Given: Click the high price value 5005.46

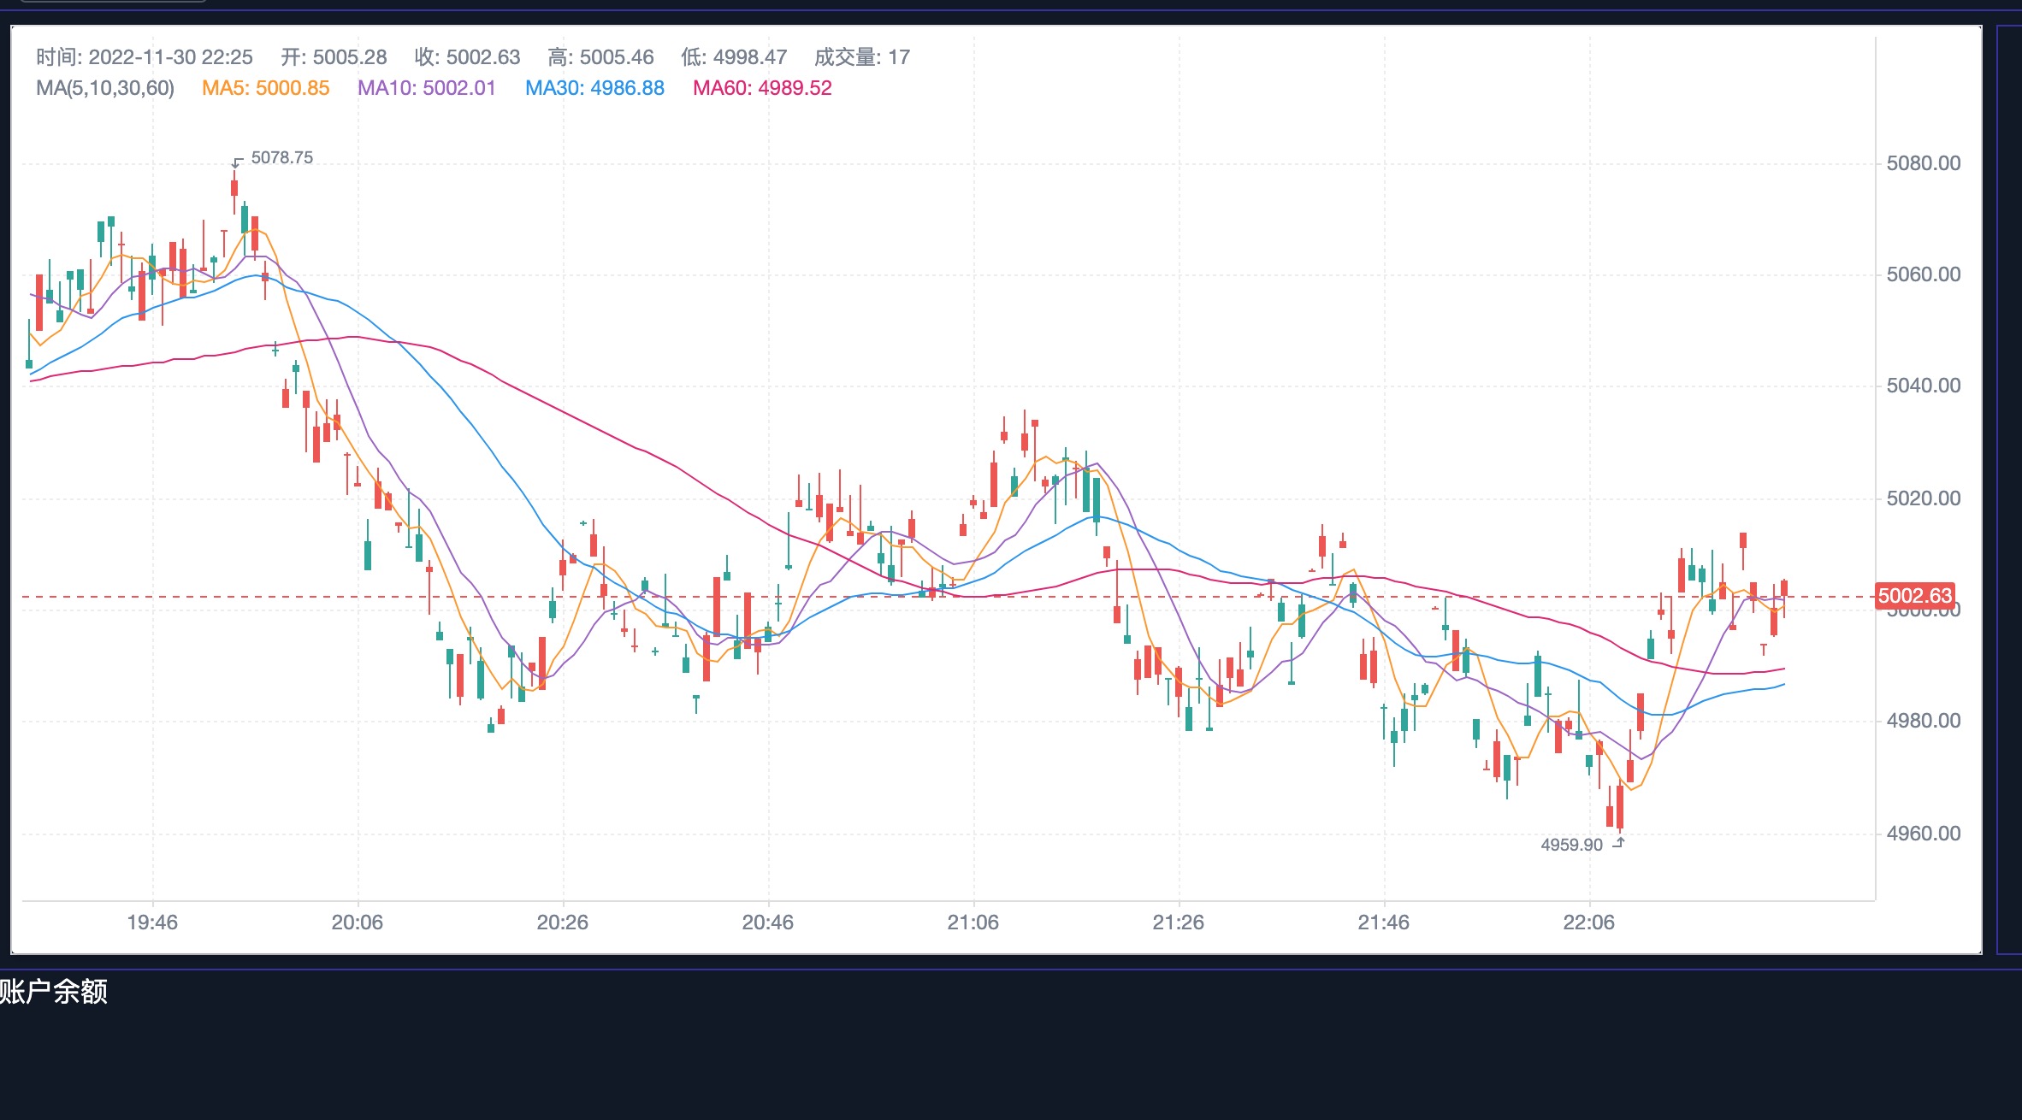Looking at the screenshot, I should tap(617, 57).
